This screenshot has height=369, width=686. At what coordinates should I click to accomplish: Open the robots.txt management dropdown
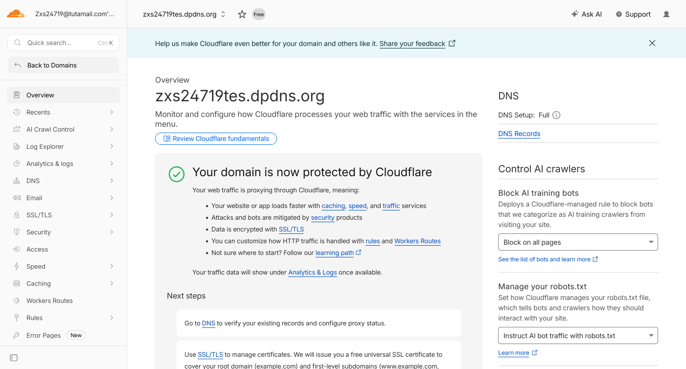click(x=578, y=336)
